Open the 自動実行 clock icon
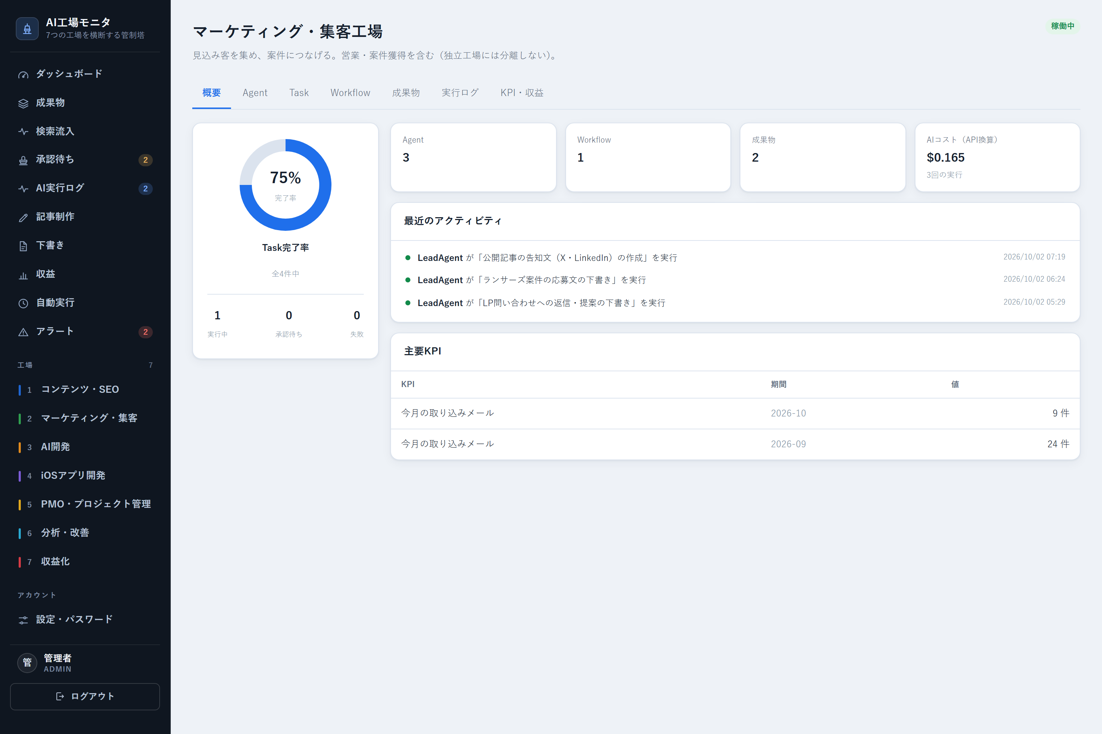This screenshot has height=734, width=1102. point(23,304)
